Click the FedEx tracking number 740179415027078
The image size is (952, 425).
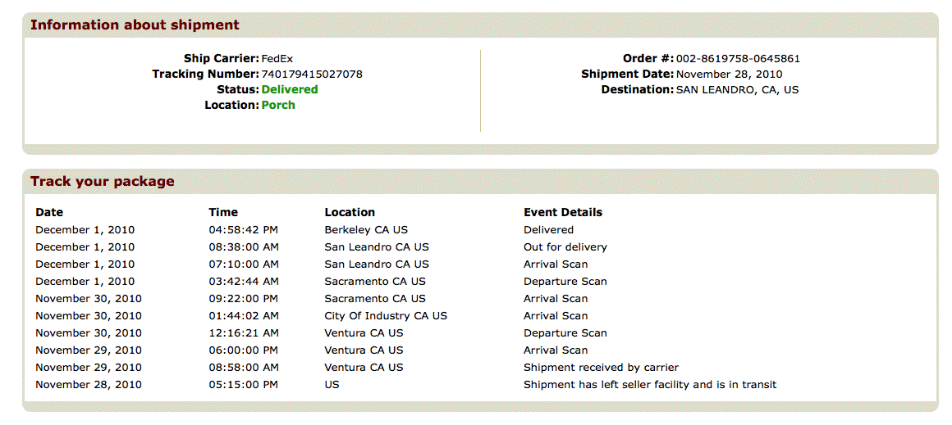(312, 75)
